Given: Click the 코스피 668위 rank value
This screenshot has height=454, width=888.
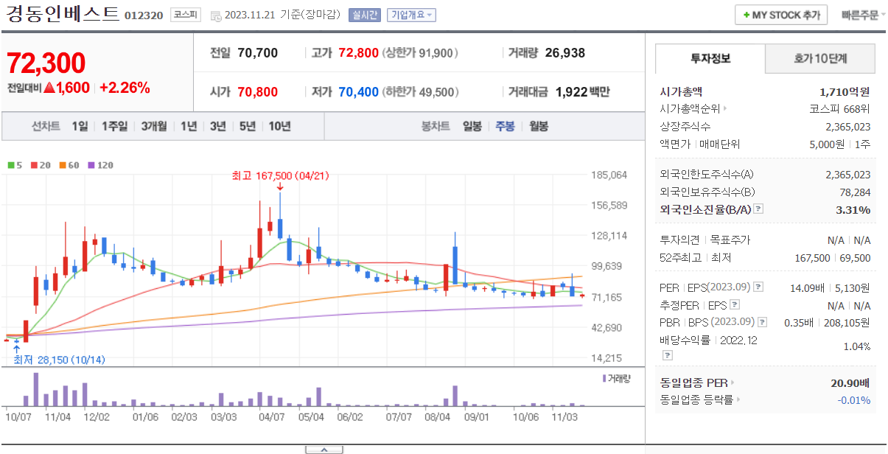Looking at the screenshot, I should [839, 109].
